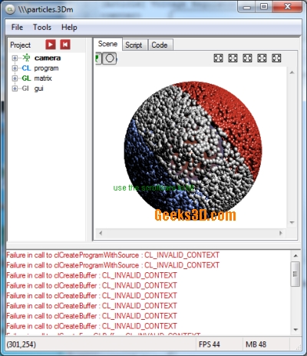This screenshot has height=356, width=307.
Task: Click the circle tool button in Scene toolbar
Action: tap(110, 58)
